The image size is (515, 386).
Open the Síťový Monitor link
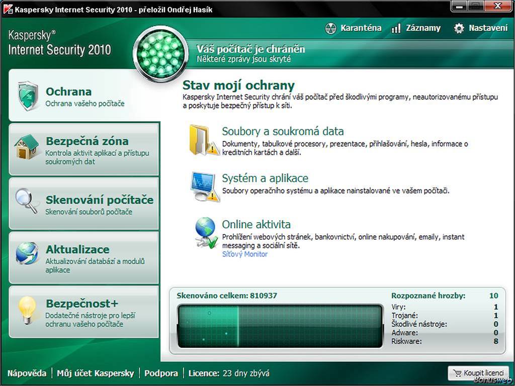pos(245,254)
